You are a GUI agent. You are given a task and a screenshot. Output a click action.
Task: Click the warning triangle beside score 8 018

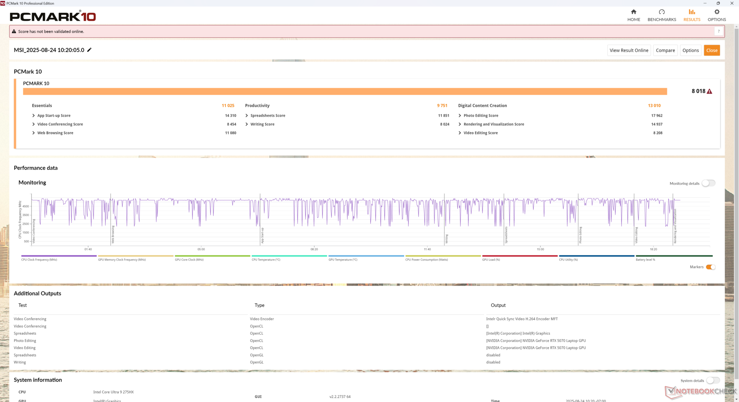[709, 91]
